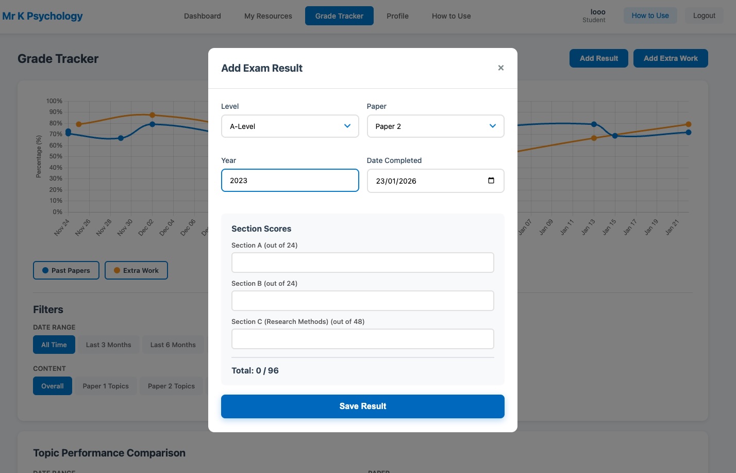The image size is (736, 473).
Task: Click the Year input showing 2023
Action: pos(290,181)
